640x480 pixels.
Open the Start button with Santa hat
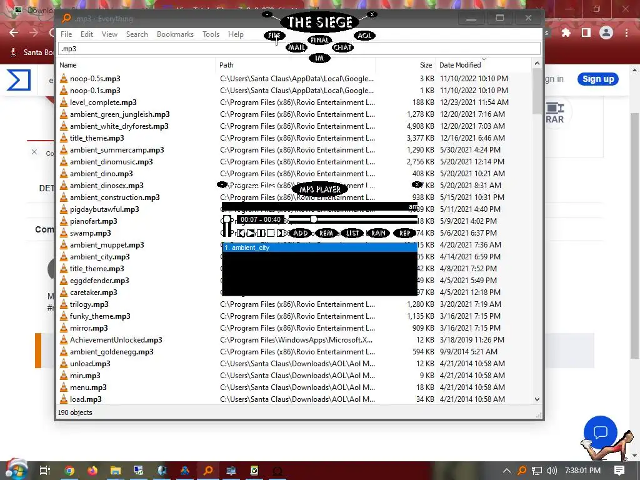[16, 470]
